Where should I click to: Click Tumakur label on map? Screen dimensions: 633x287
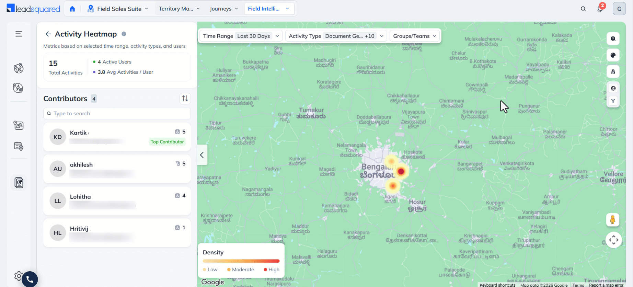pos(311,113)
